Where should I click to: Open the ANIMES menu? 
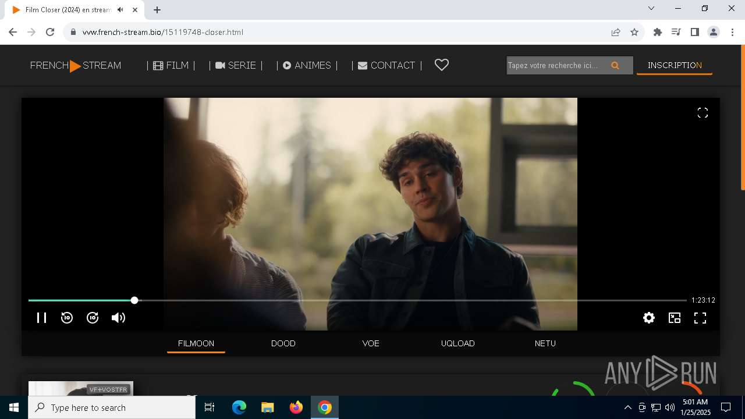(307, 66)
